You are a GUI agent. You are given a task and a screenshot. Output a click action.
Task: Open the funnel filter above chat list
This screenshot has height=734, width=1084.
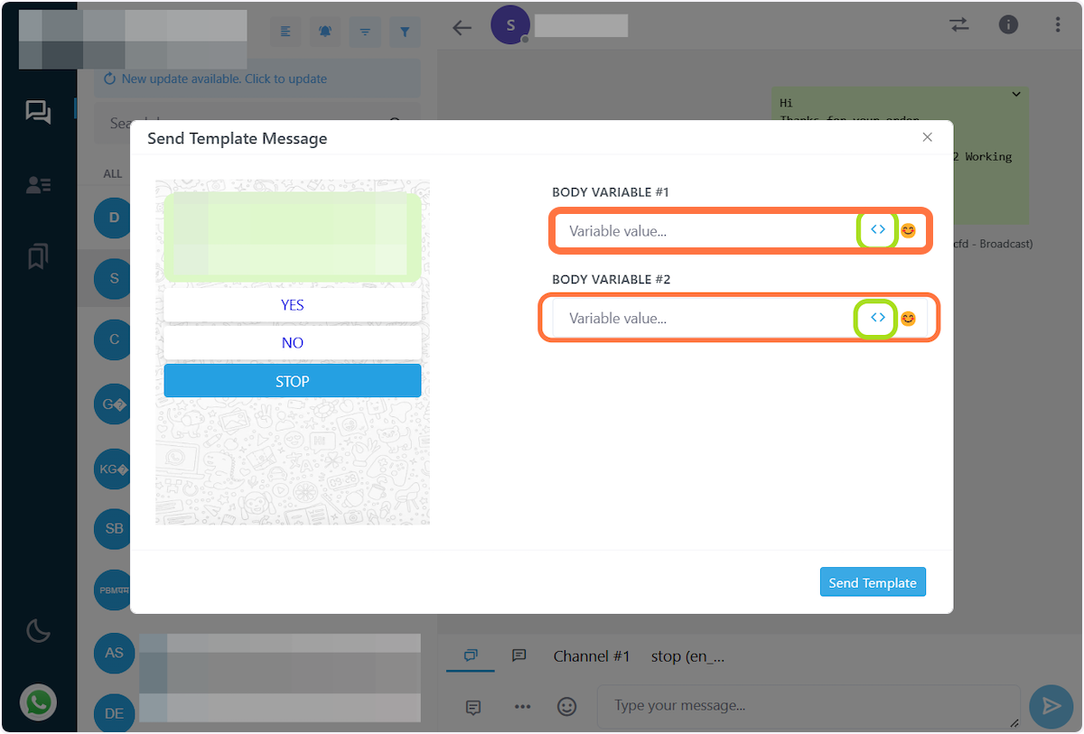405,32
